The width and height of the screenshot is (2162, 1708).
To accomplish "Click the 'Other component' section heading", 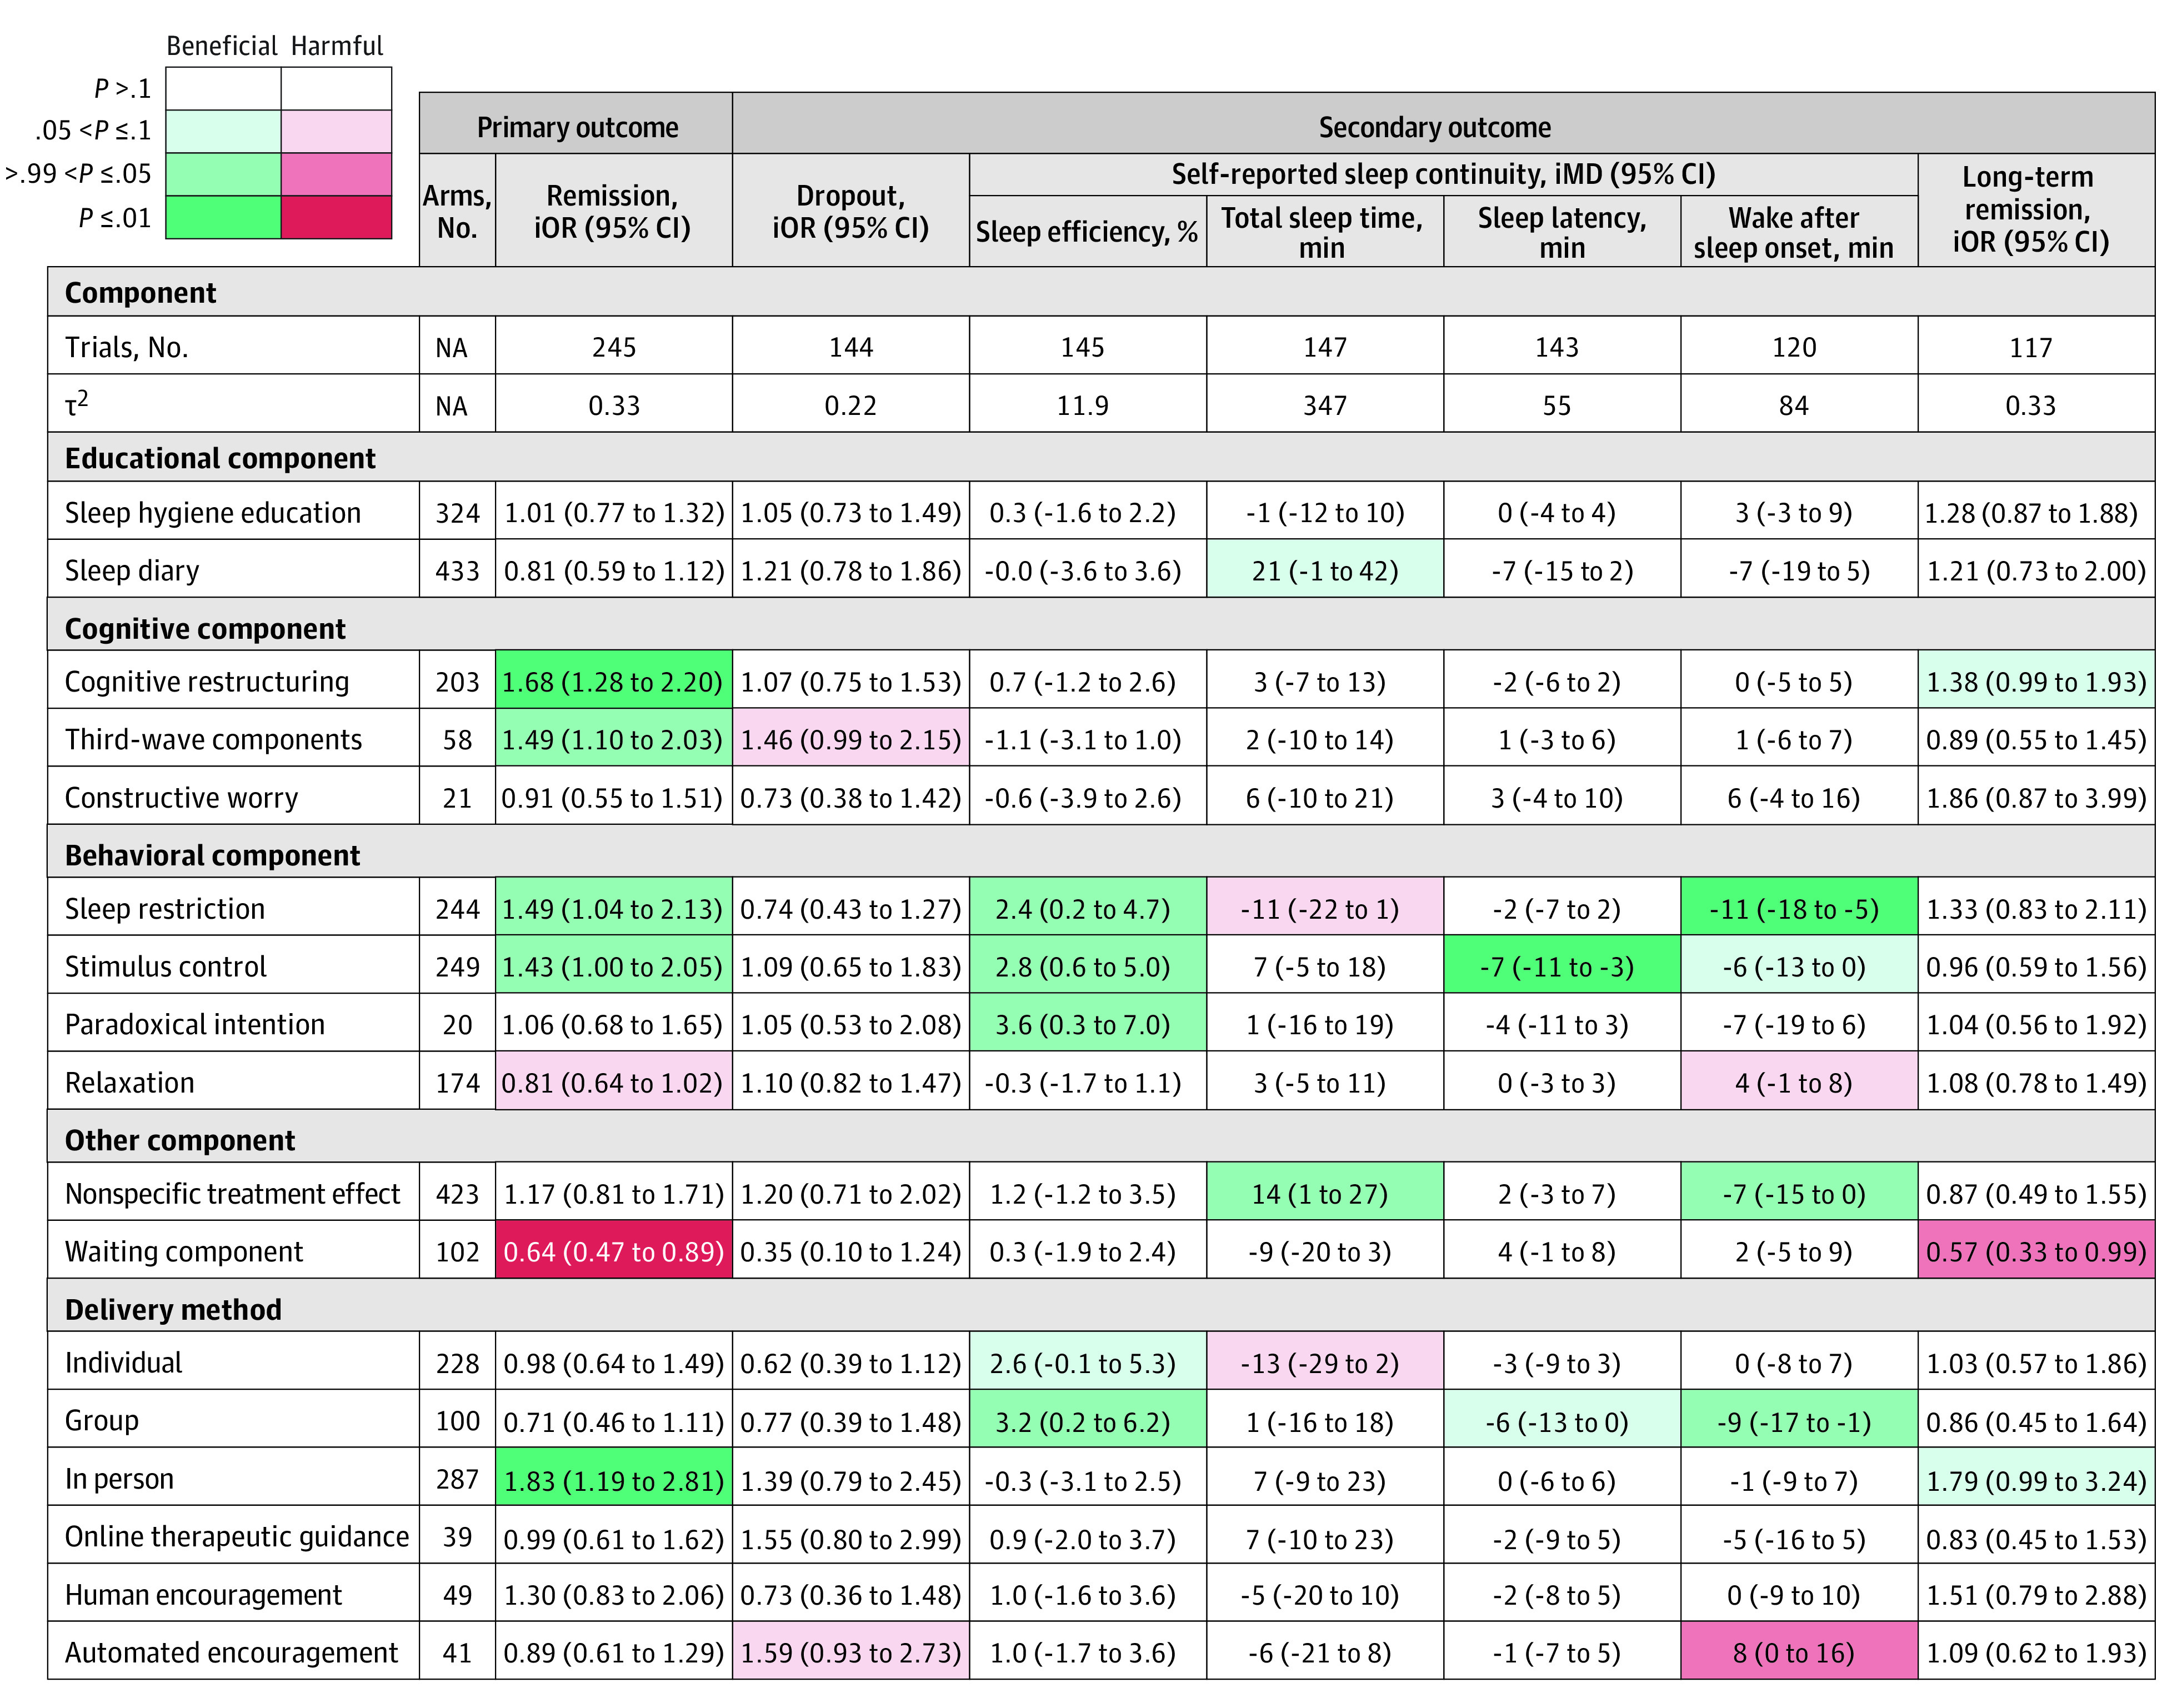I will pyautogui.click(x=180, y=1140).
